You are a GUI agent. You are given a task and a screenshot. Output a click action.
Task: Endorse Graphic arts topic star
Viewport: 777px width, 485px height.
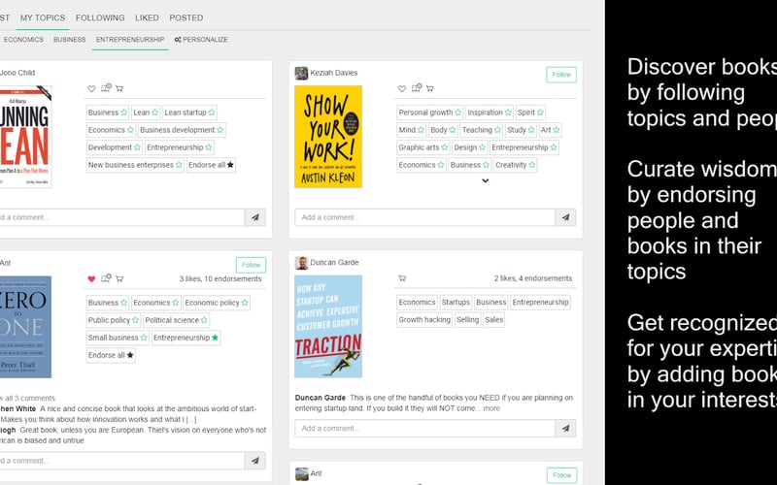point(445,147)
